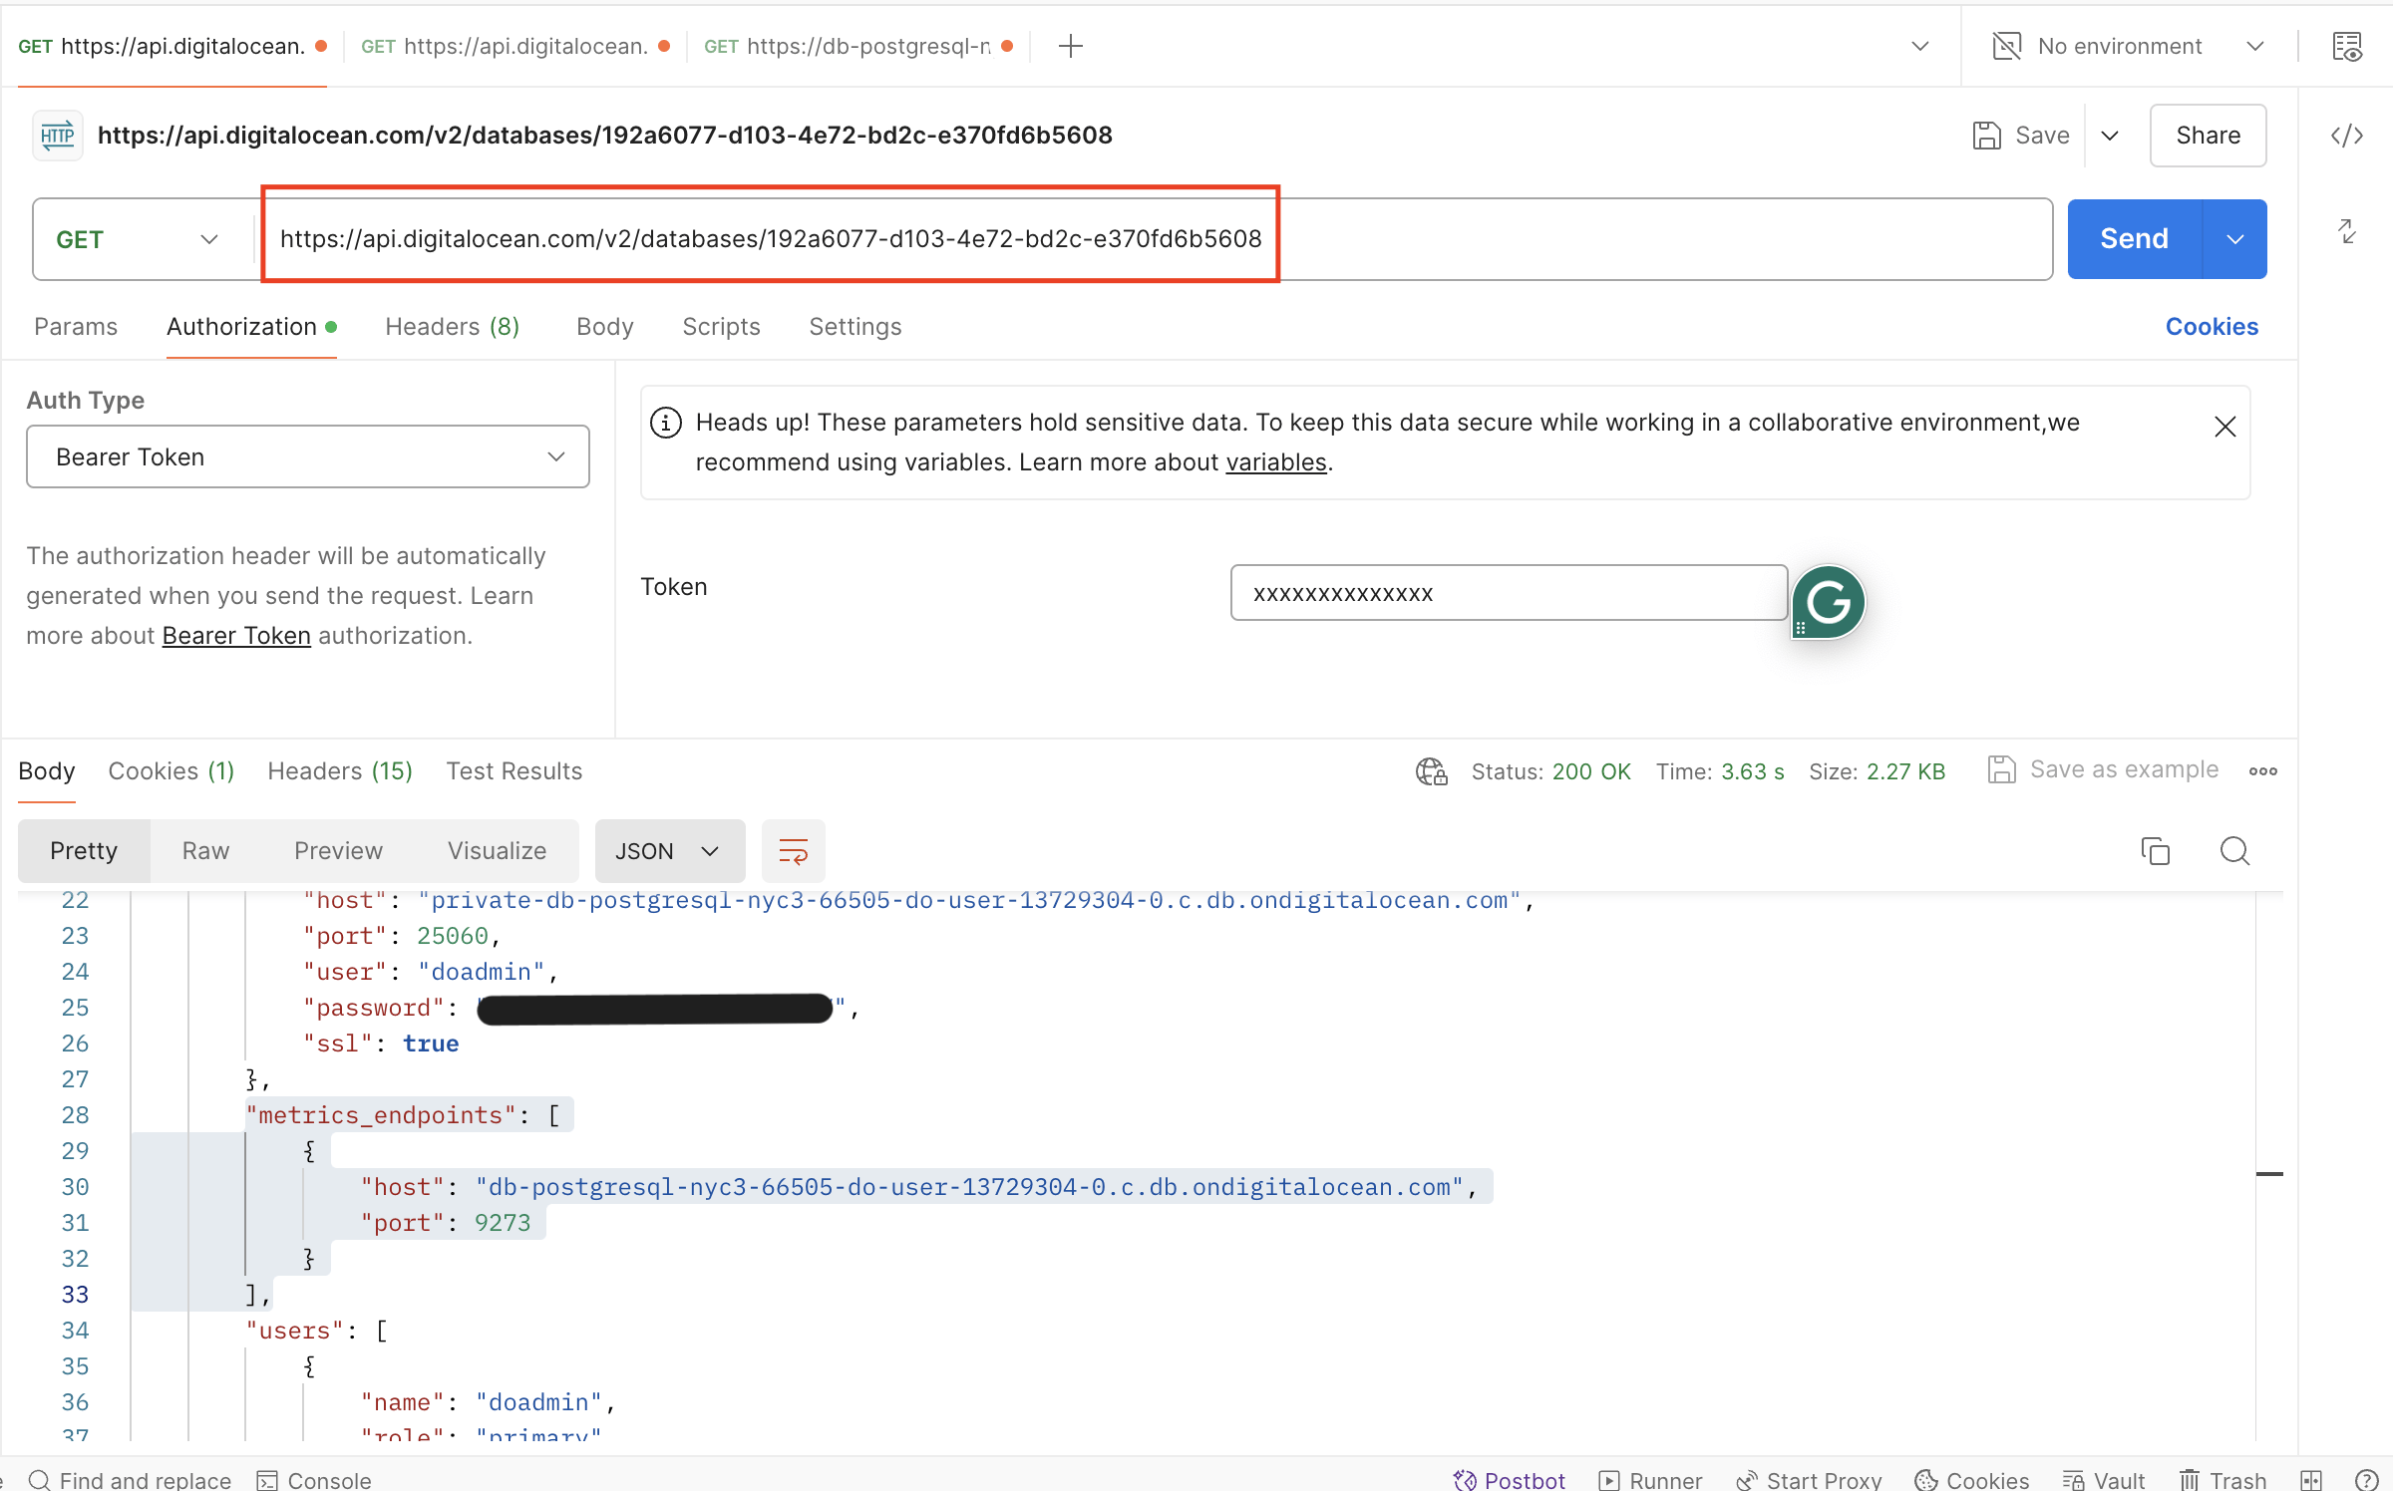The height and width of the screenshot is (1491, 2393).
Task: Click the HTTP request type icon
Action: 58,136
